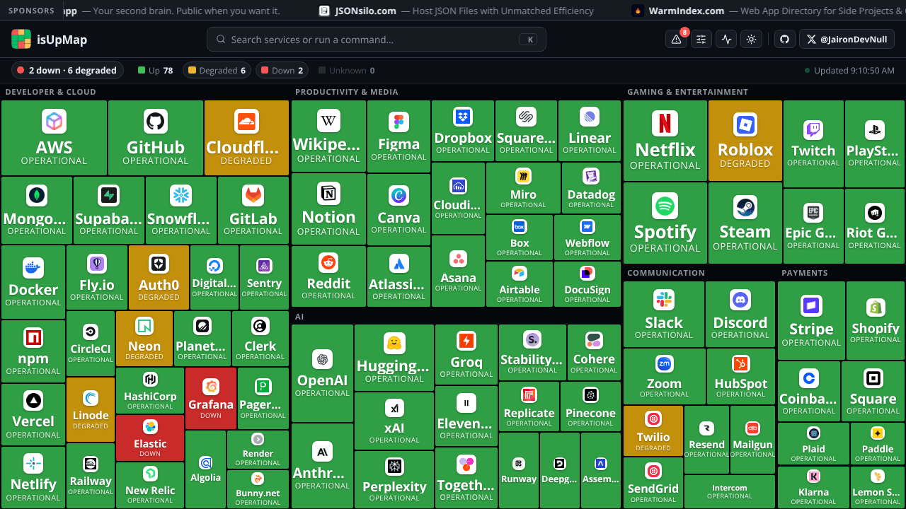Screen dimensions: 906x509
Task: Toggle the sun theme icon
Action: (751, 40)
